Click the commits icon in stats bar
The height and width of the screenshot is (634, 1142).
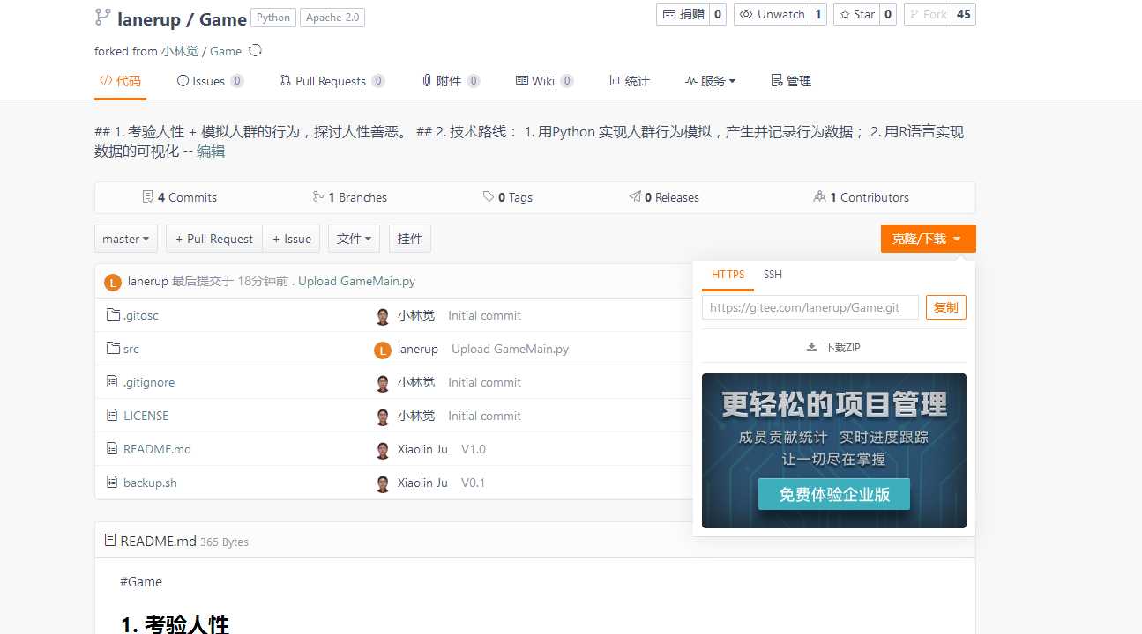(x=148, y=197)
